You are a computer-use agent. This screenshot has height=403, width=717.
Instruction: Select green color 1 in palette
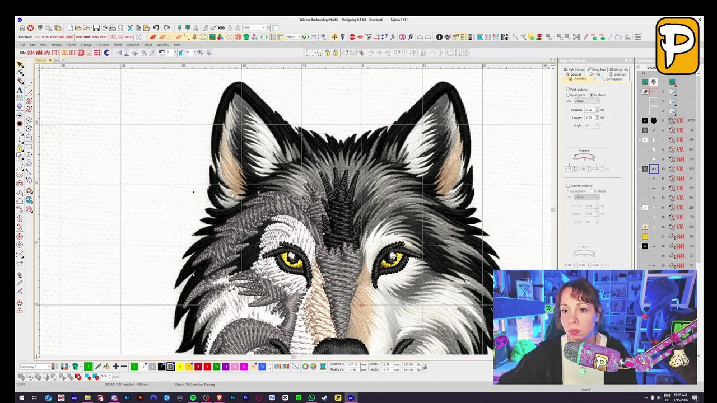pos(134,367)
